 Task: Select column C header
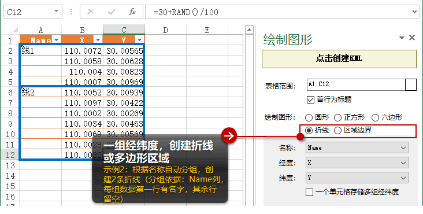(124, 30)
